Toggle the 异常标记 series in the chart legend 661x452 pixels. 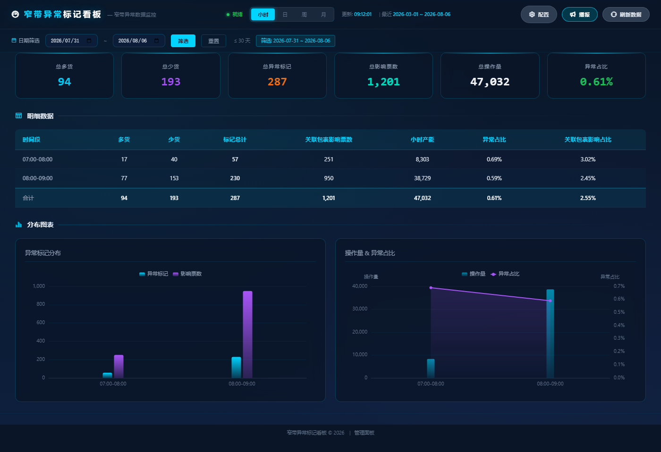click(153, 274)
